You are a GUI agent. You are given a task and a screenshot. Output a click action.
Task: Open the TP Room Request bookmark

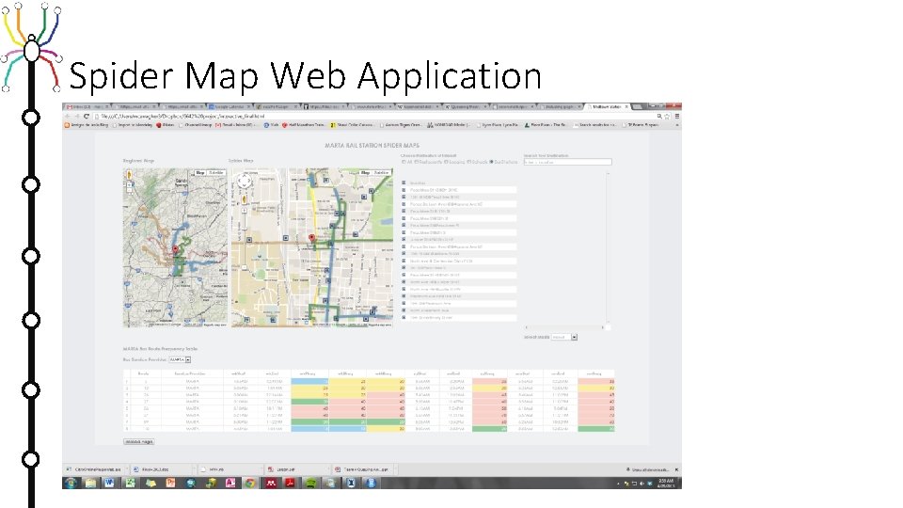coord(641,125)
